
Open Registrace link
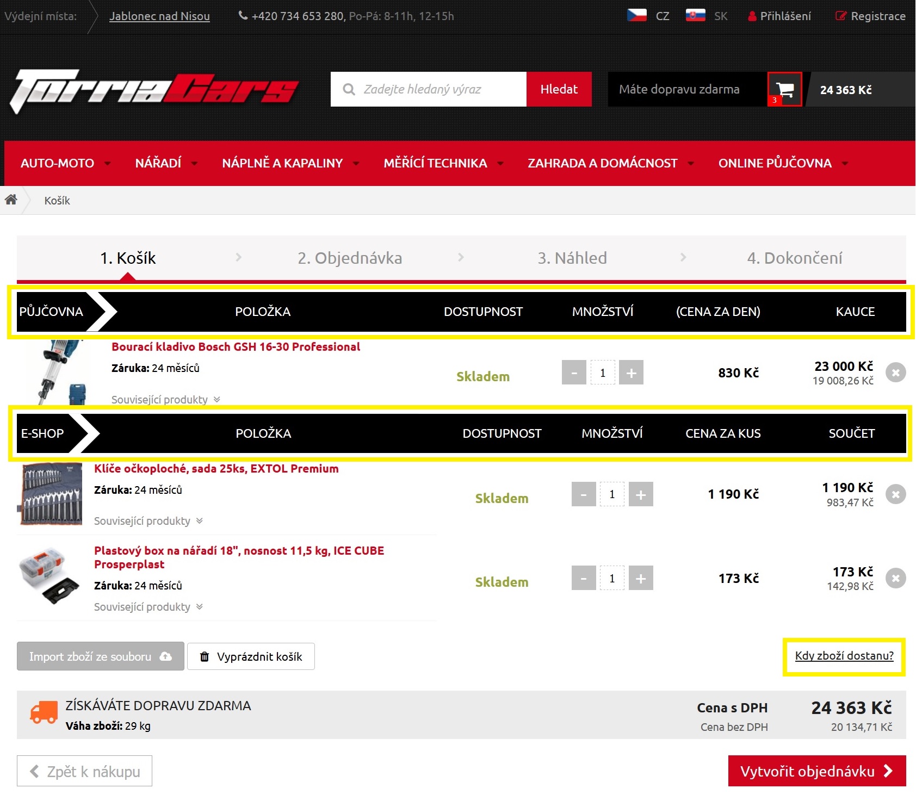(x=871, y=16)
